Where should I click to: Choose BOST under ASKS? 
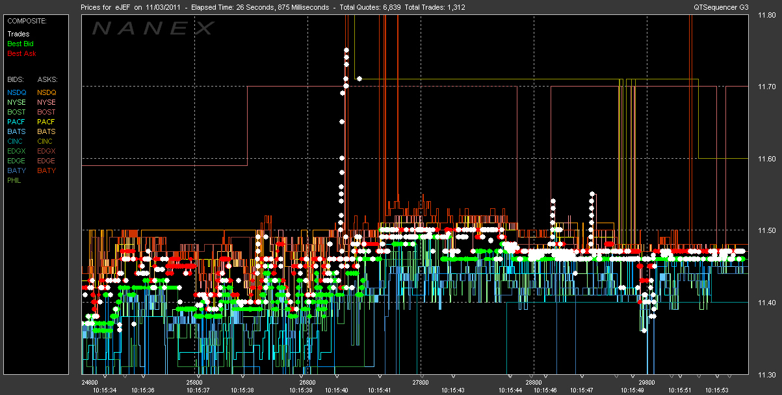(47, 111)
